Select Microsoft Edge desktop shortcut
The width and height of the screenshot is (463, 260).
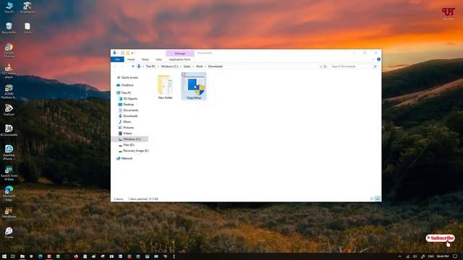[9, 194]
